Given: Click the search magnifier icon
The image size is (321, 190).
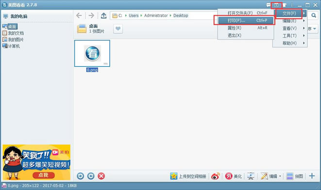Looking at the screenshot, I should click(x=313, y=15).
